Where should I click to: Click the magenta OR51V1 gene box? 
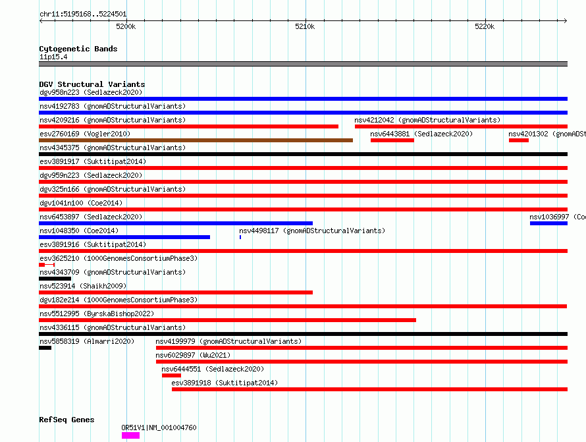[x=130, y=435]
